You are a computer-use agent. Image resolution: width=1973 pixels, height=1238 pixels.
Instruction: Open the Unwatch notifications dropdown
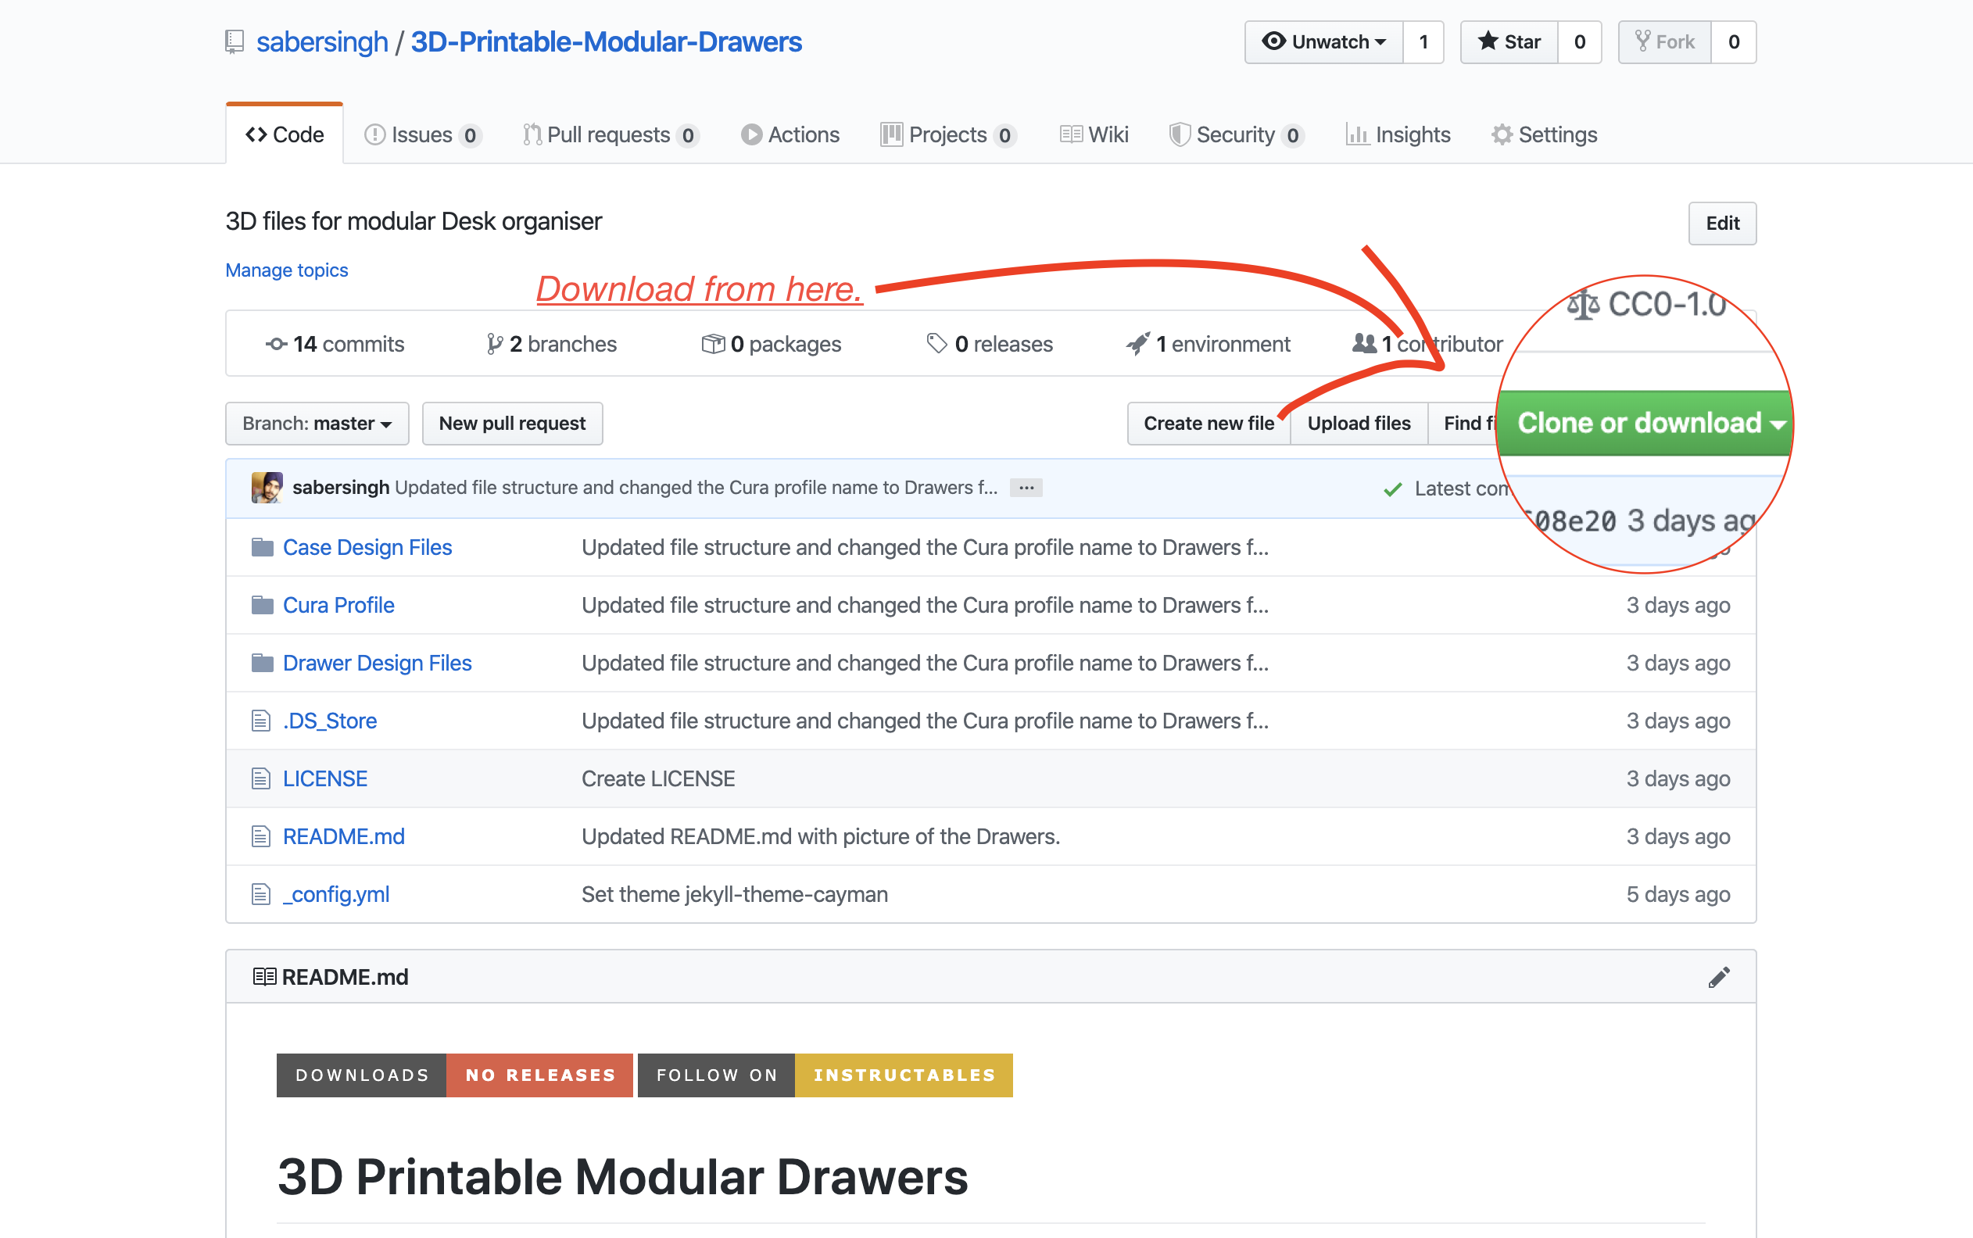[x=1323, y=41]
